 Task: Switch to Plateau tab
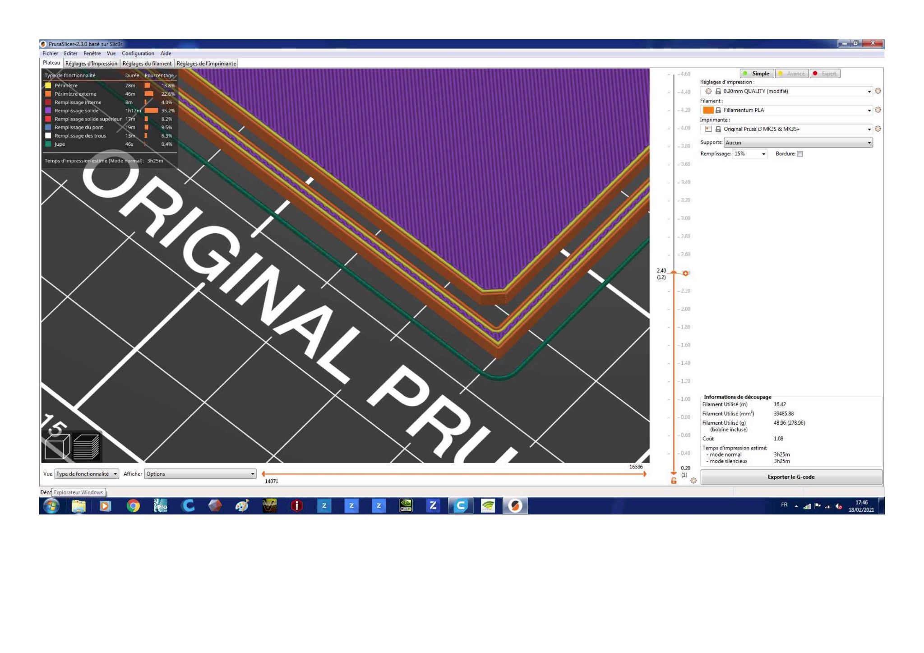coord(51,63)
